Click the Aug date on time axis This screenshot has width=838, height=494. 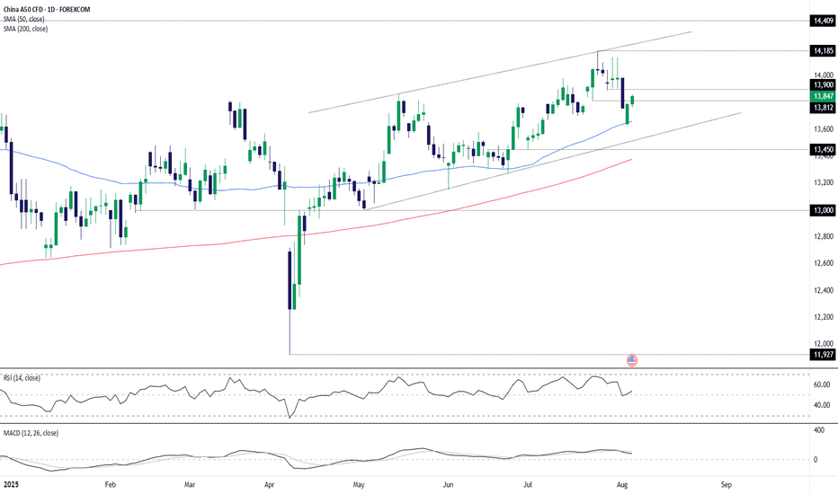(x=622, y=485)
